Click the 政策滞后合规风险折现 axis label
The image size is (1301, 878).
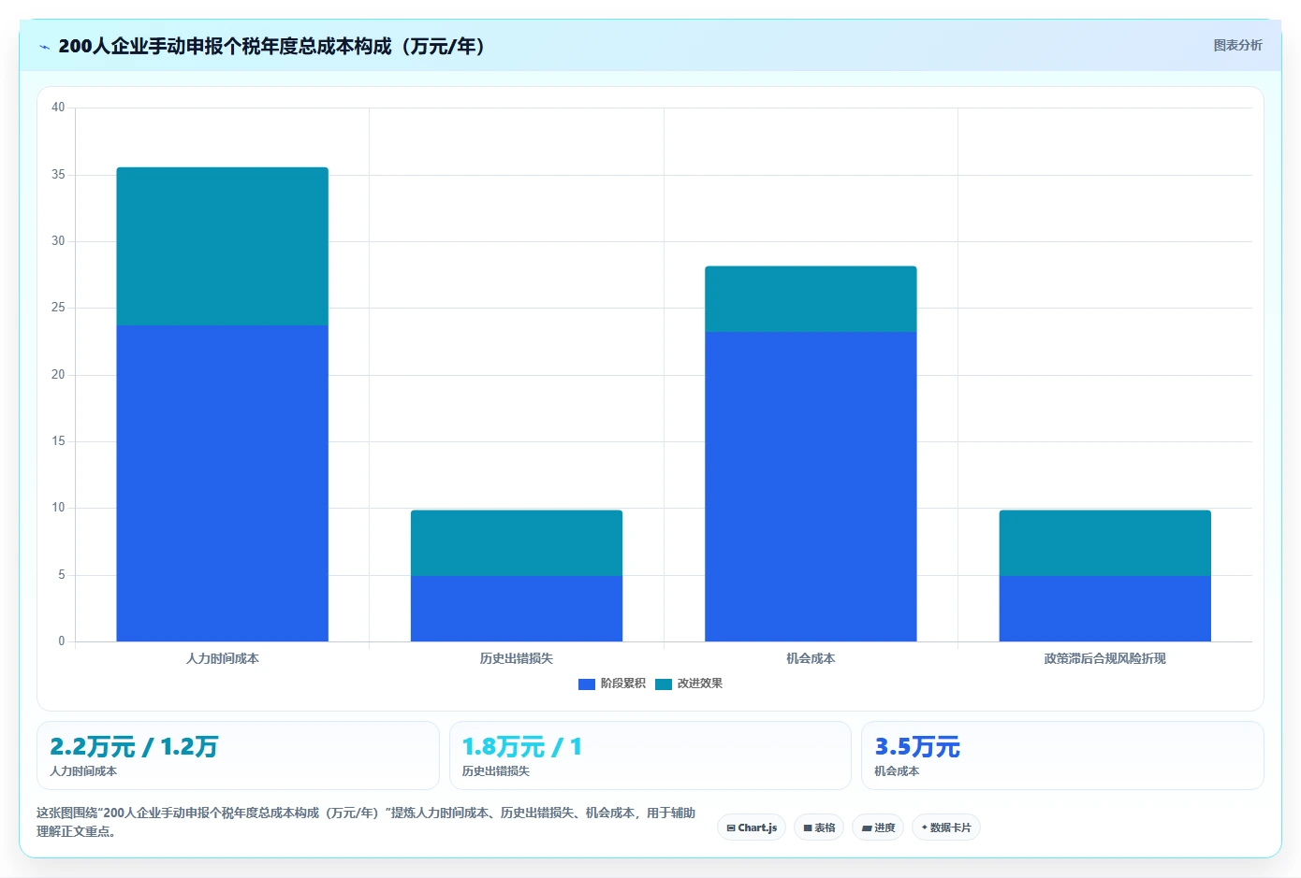click(1105, 658)
